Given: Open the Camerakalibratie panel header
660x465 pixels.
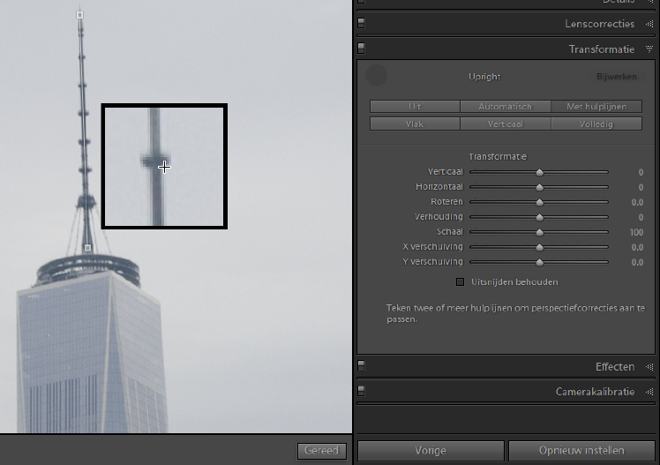Looking at the screenshot, I should point(595,392).
